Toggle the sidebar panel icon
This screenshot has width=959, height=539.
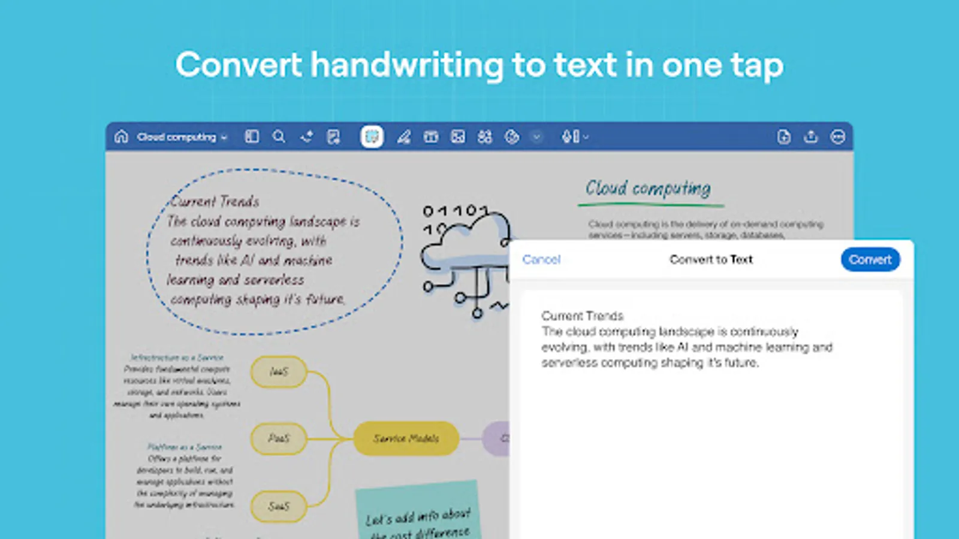click(252, 137)
